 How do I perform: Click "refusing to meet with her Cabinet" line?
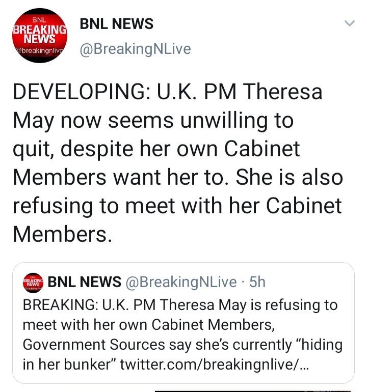coord(176,206)
